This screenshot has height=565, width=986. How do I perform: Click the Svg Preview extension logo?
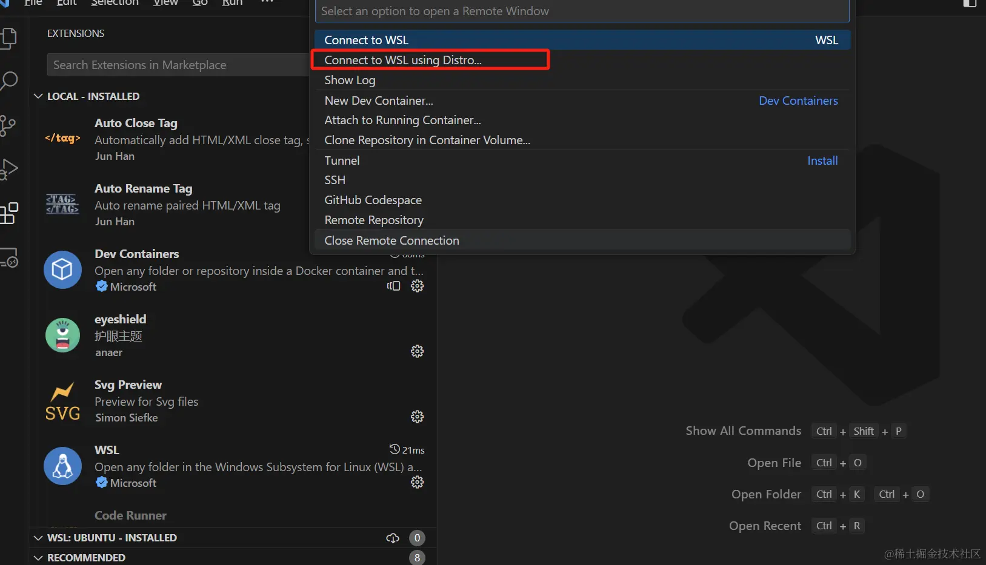click(x=62, y=401)
